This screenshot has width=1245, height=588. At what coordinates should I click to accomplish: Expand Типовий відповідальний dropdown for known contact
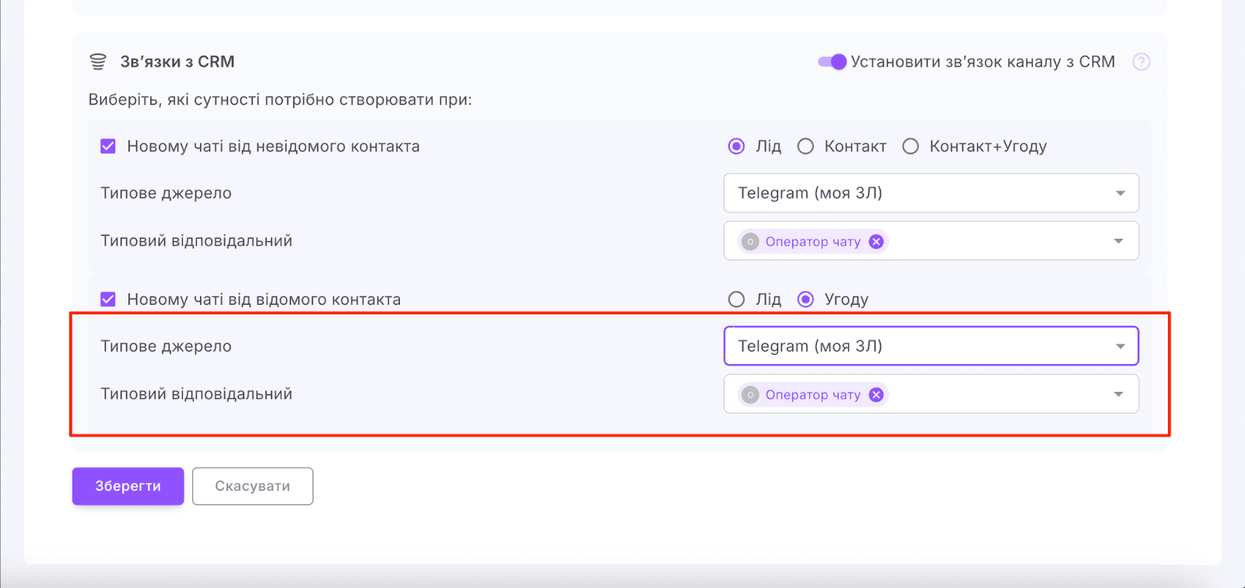pyautogui.click(x=1118, y=394)
